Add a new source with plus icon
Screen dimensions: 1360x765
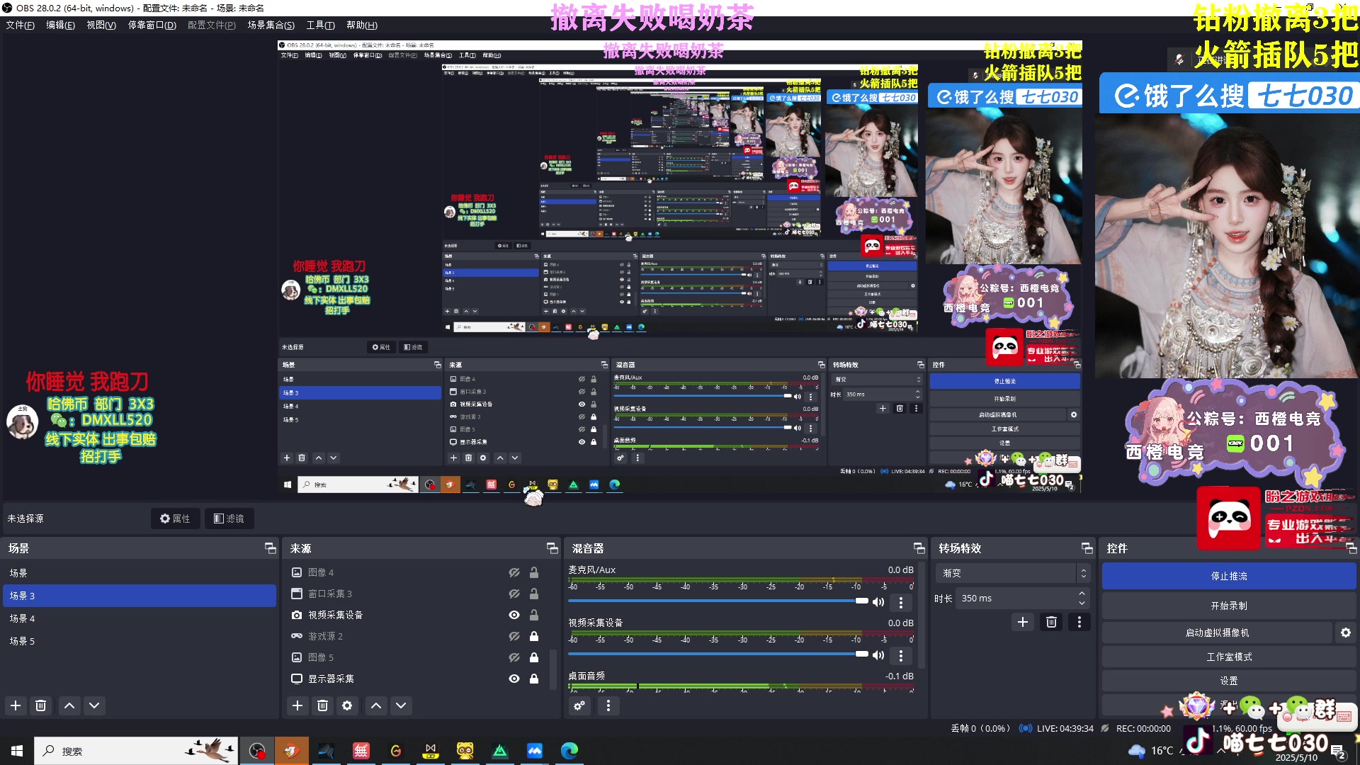(297, 705)
